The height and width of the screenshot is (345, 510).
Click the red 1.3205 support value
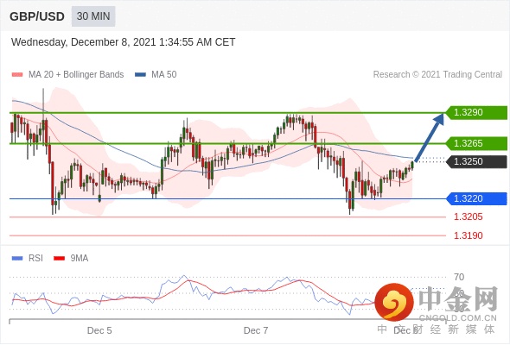(x=469, y=216)
